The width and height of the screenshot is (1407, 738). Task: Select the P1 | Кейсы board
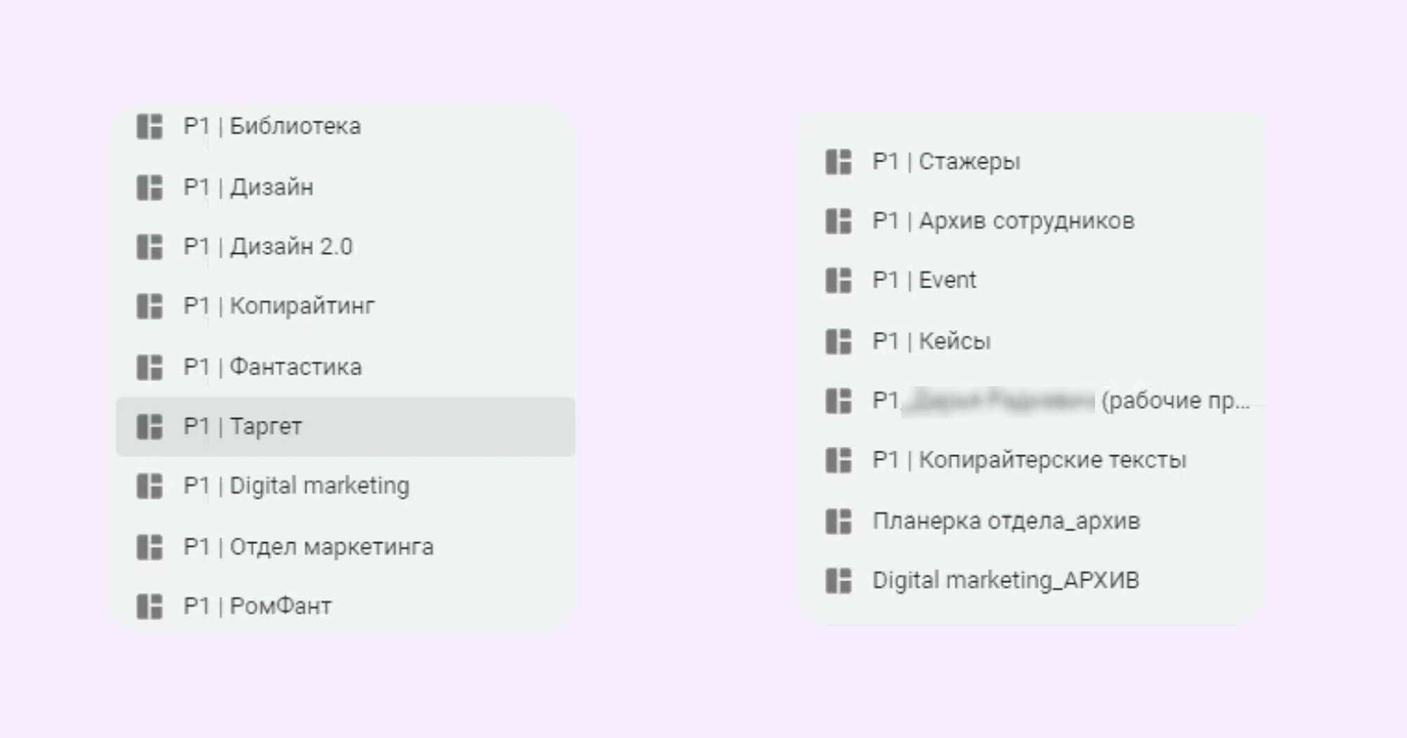[1032, 341]
